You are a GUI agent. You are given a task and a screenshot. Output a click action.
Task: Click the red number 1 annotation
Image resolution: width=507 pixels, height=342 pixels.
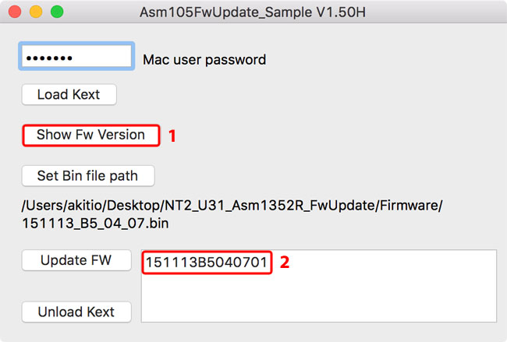pyautogui.click(x=172, y=136)
